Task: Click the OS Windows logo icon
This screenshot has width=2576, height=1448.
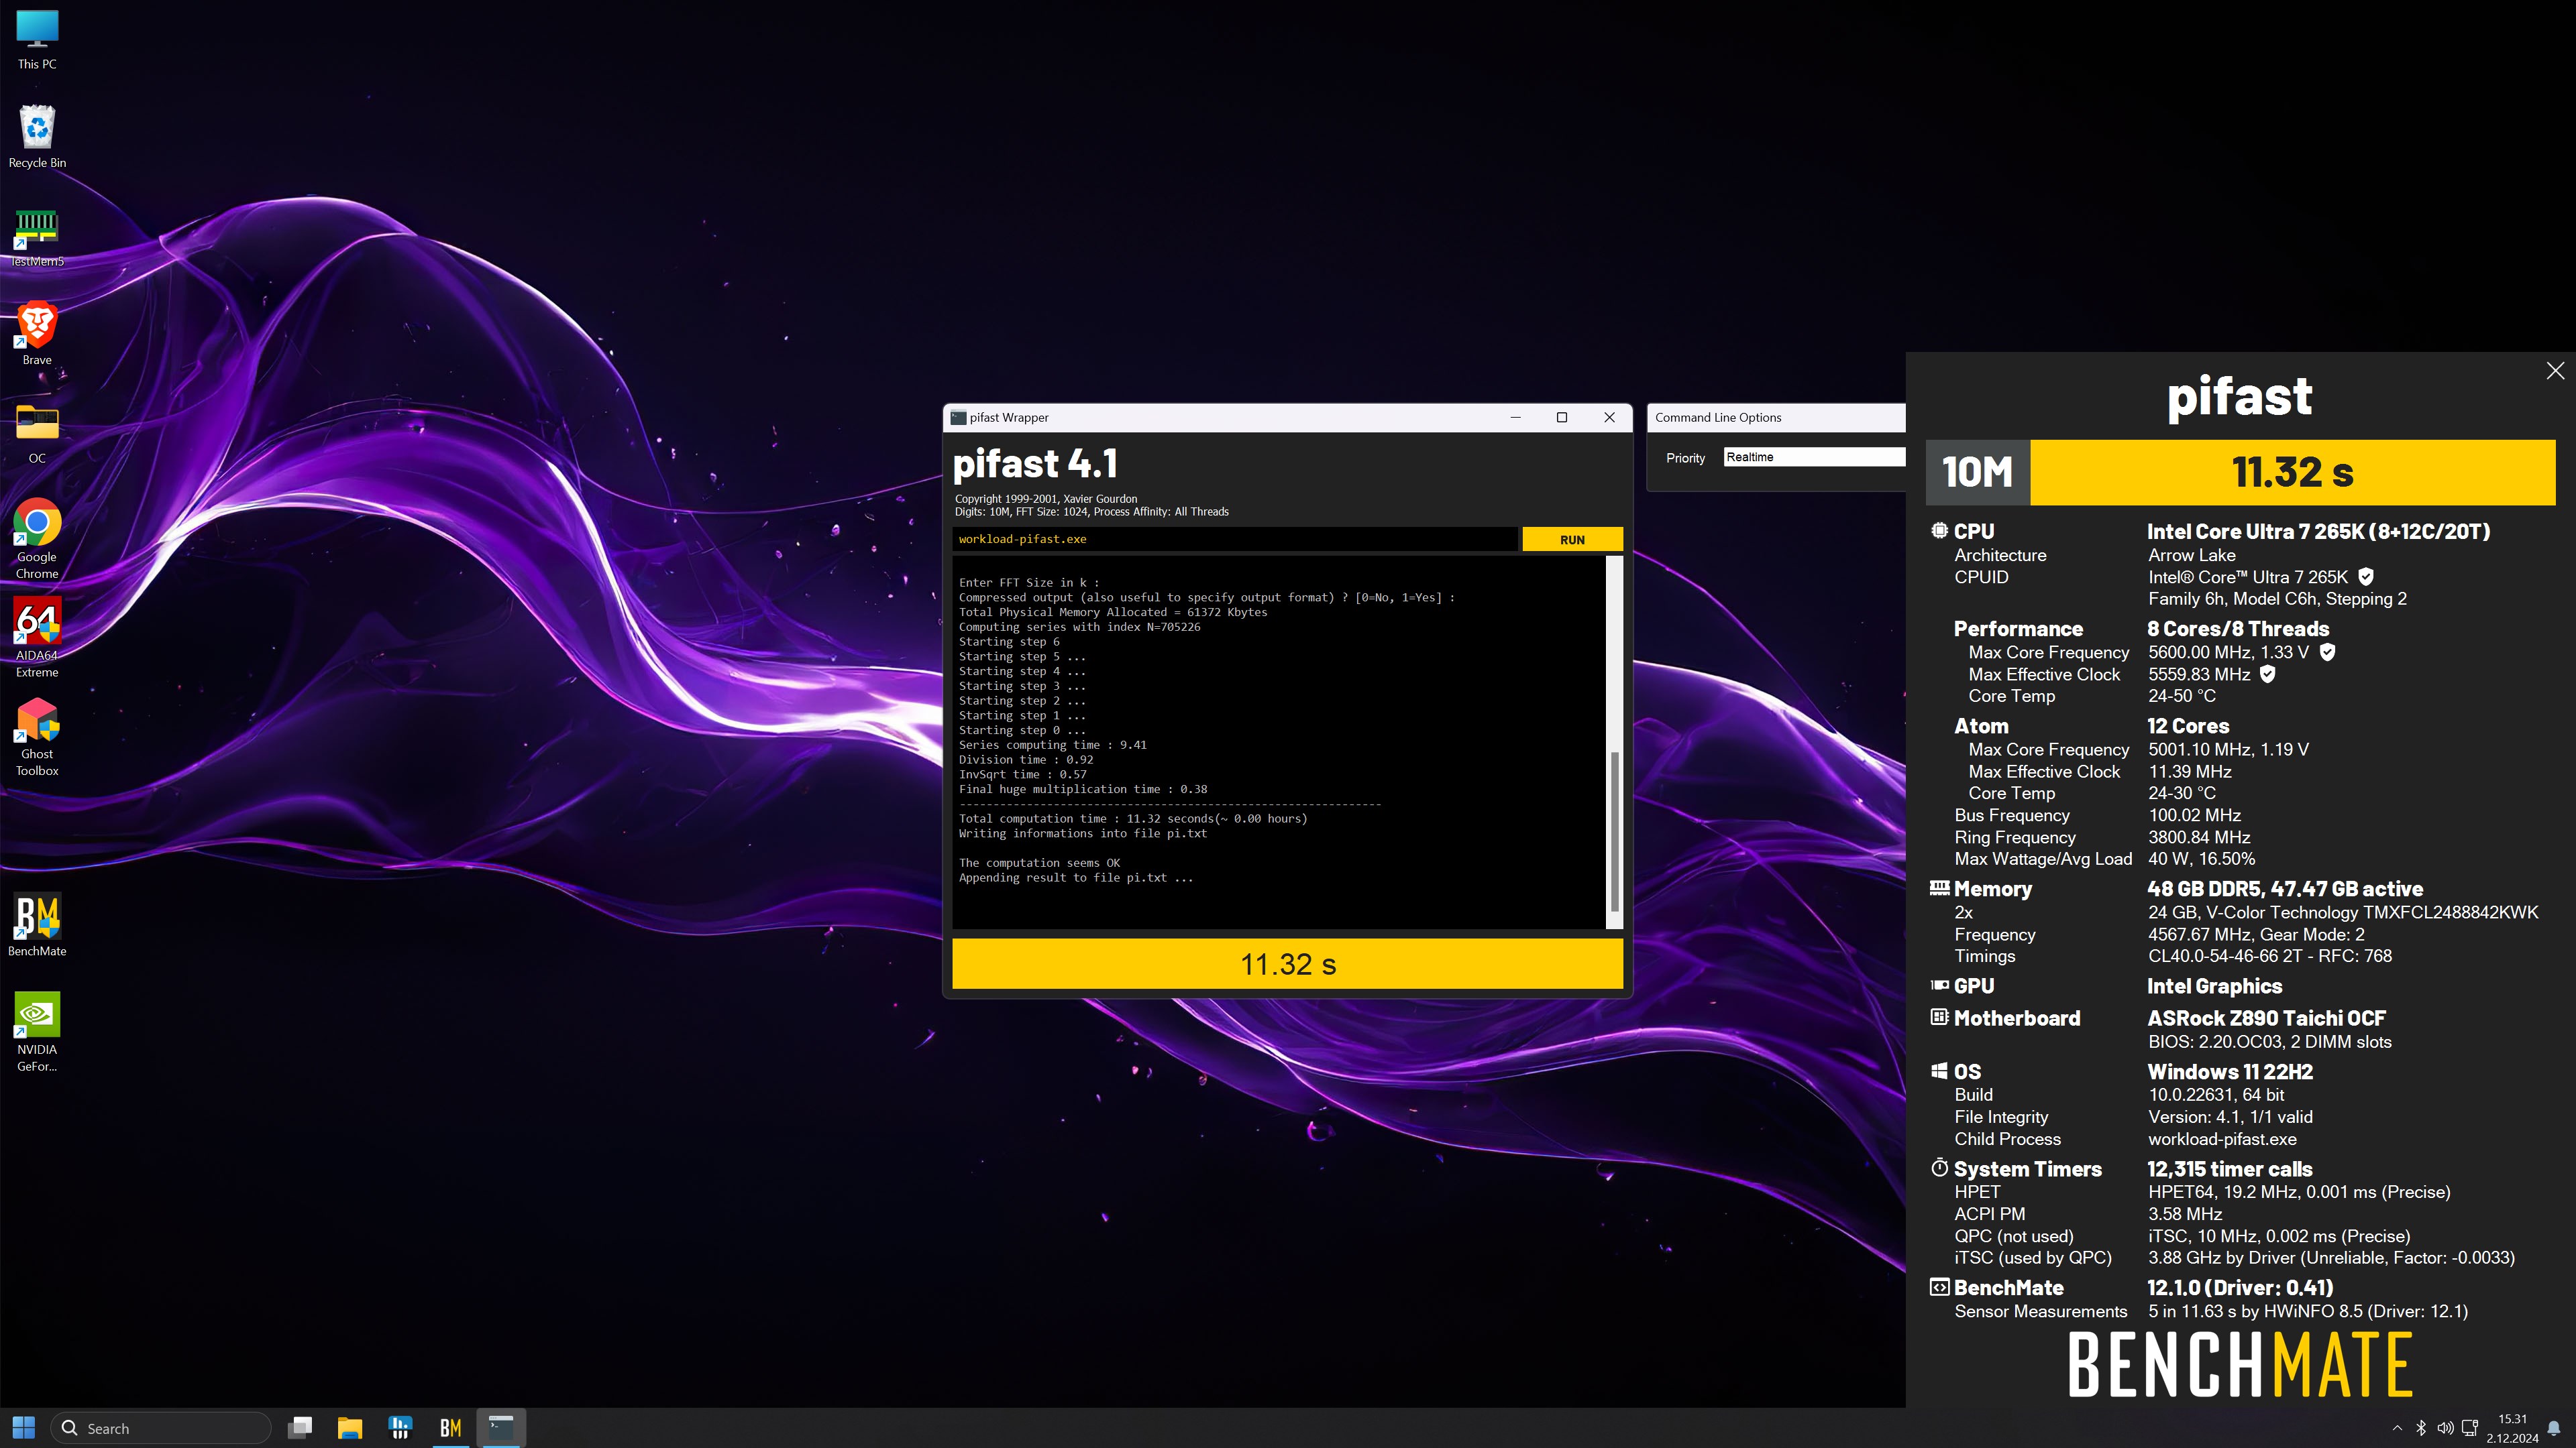Action: (1939, 1071)
